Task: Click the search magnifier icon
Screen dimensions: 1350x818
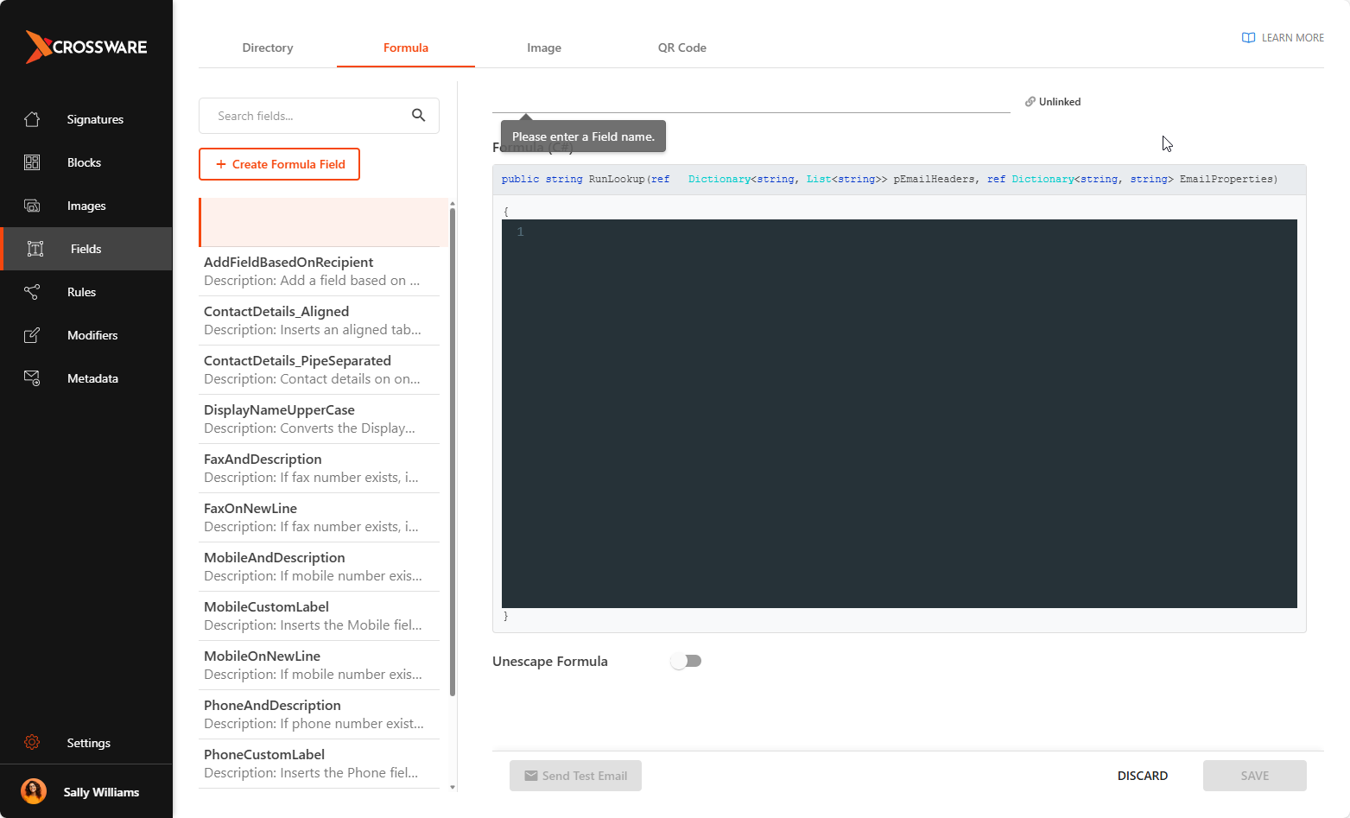Action: coord(418,116)
